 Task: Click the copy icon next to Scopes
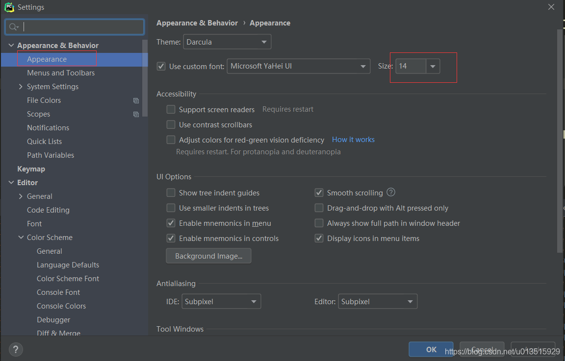click(x=136, y=115)
